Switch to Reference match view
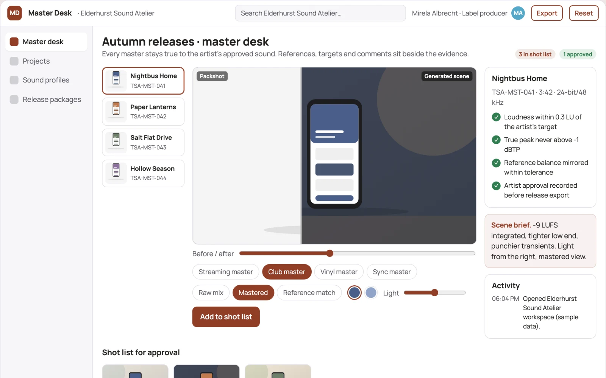Screen dimensions: 606x378 coord(309,292)
